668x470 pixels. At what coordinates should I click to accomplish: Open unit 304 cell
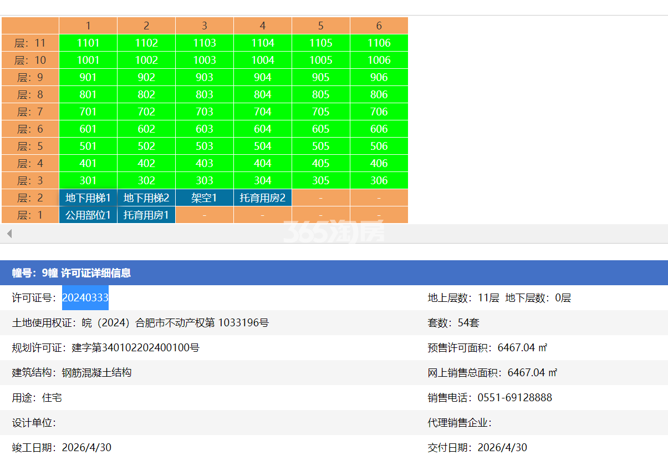pos(263,180)
